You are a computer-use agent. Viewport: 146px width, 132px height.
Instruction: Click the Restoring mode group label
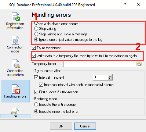point(46,99)
